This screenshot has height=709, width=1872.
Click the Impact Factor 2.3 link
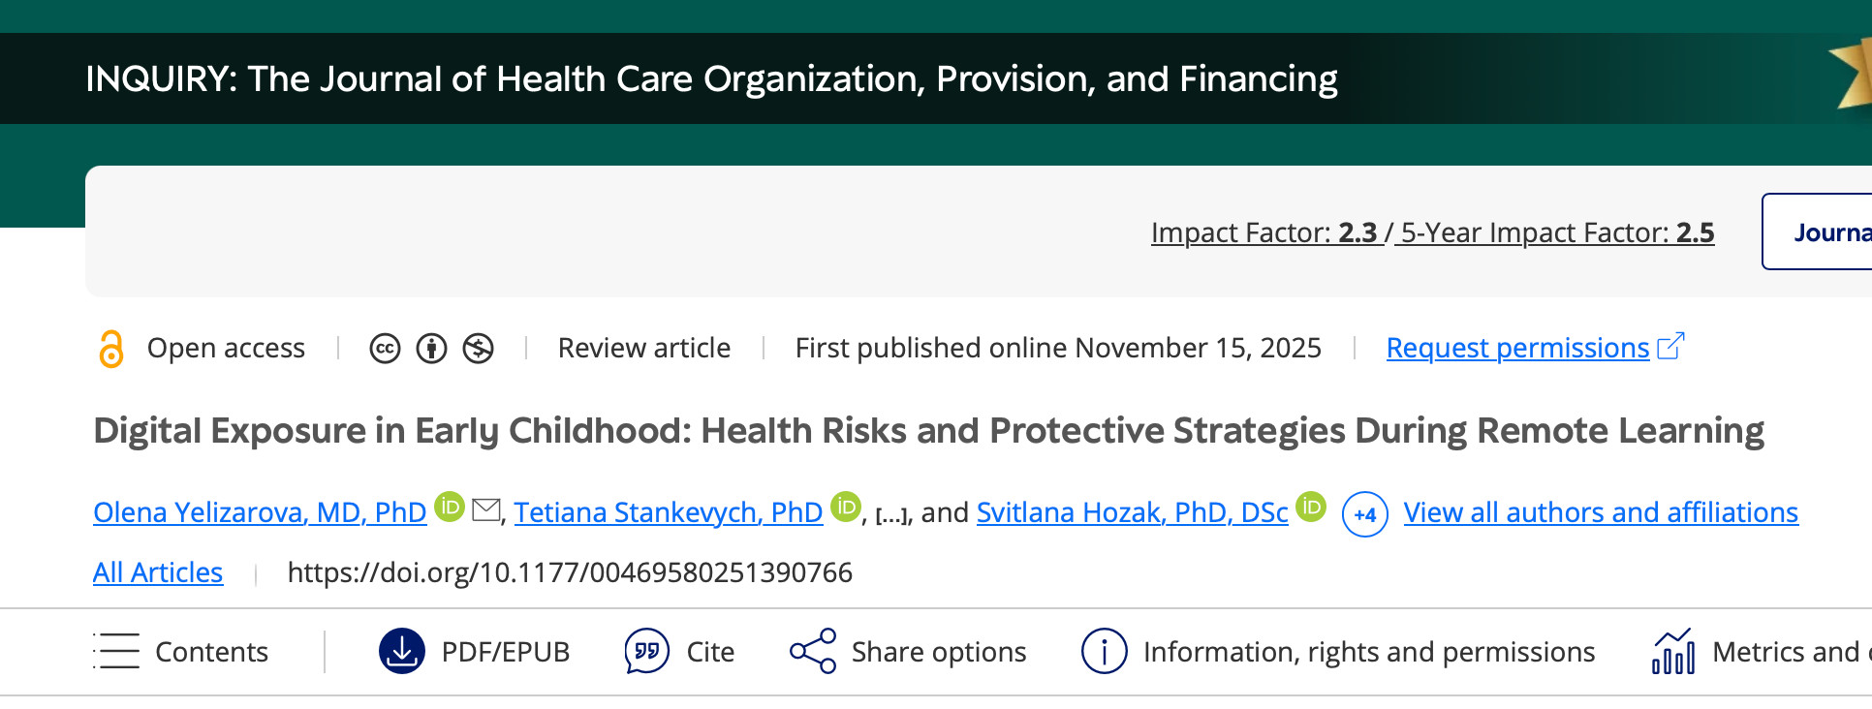click(1264, 232)
